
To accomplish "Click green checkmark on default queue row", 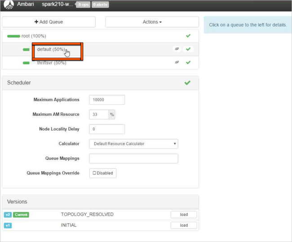I will [188, 49].
